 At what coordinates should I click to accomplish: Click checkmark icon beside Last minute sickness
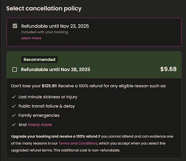tap(13, 97)
